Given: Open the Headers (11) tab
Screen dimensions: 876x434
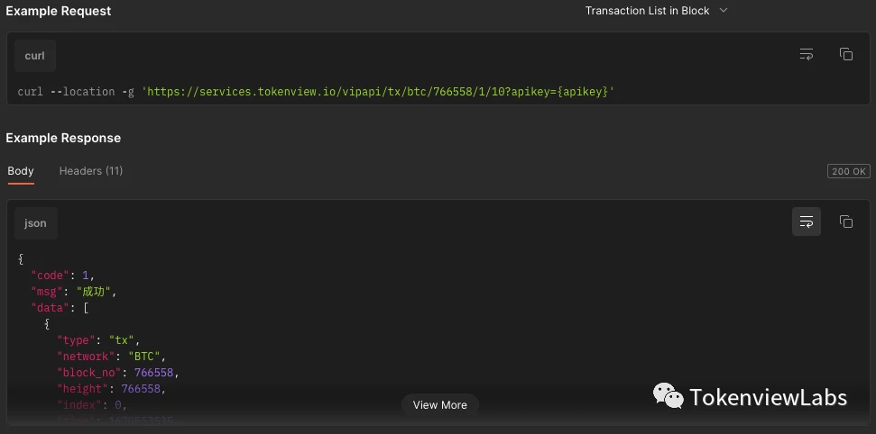Looking at the screenshot, I should point(91,171).
